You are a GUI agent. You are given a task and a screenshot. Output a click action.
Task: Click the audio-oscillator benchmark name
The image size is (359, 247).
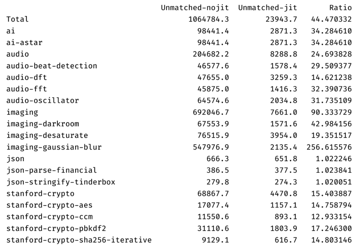pyautogui.click(x=43, y=101)
